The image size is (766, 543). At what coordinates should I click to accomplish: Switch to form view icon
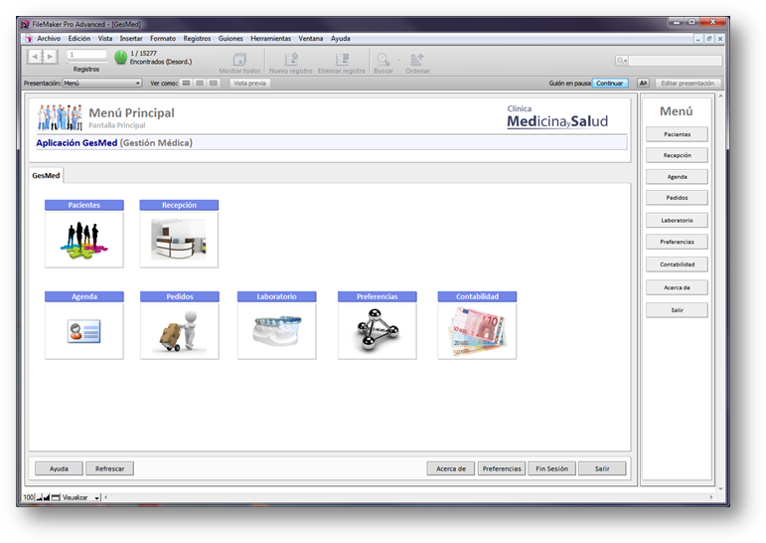pos(186,84)
